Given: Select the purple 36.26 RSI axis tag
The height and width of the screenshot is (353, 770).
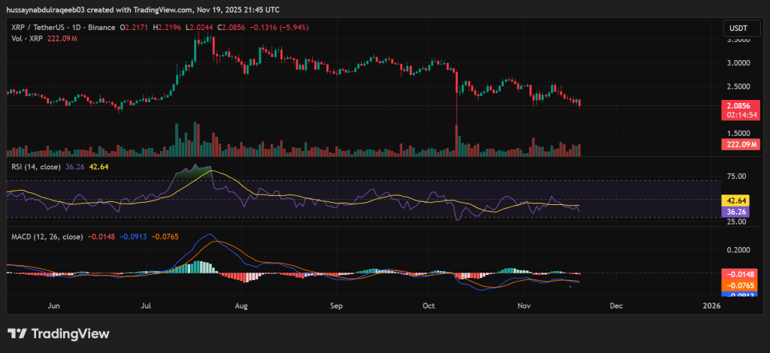Looking at the screenshot, I should tap(737, 212).
